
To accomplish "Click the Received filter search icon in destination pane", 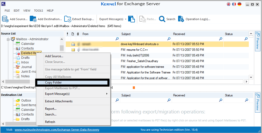I will point(221,100).
